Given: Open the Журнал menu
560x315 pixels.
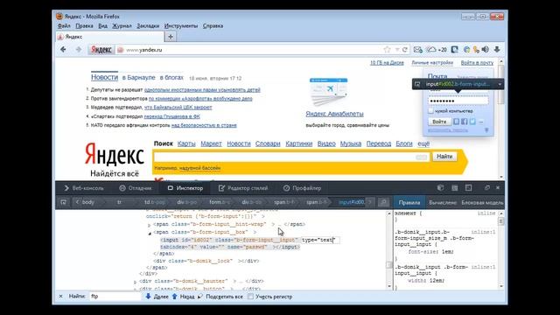Looking at the screenshot, I should 122,25.
